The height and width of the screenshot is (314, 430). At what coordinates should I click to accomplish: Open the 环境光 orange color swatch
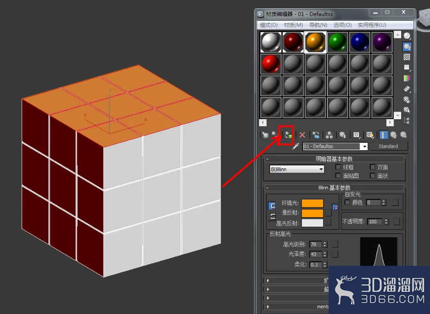click(x=312, y=203)
